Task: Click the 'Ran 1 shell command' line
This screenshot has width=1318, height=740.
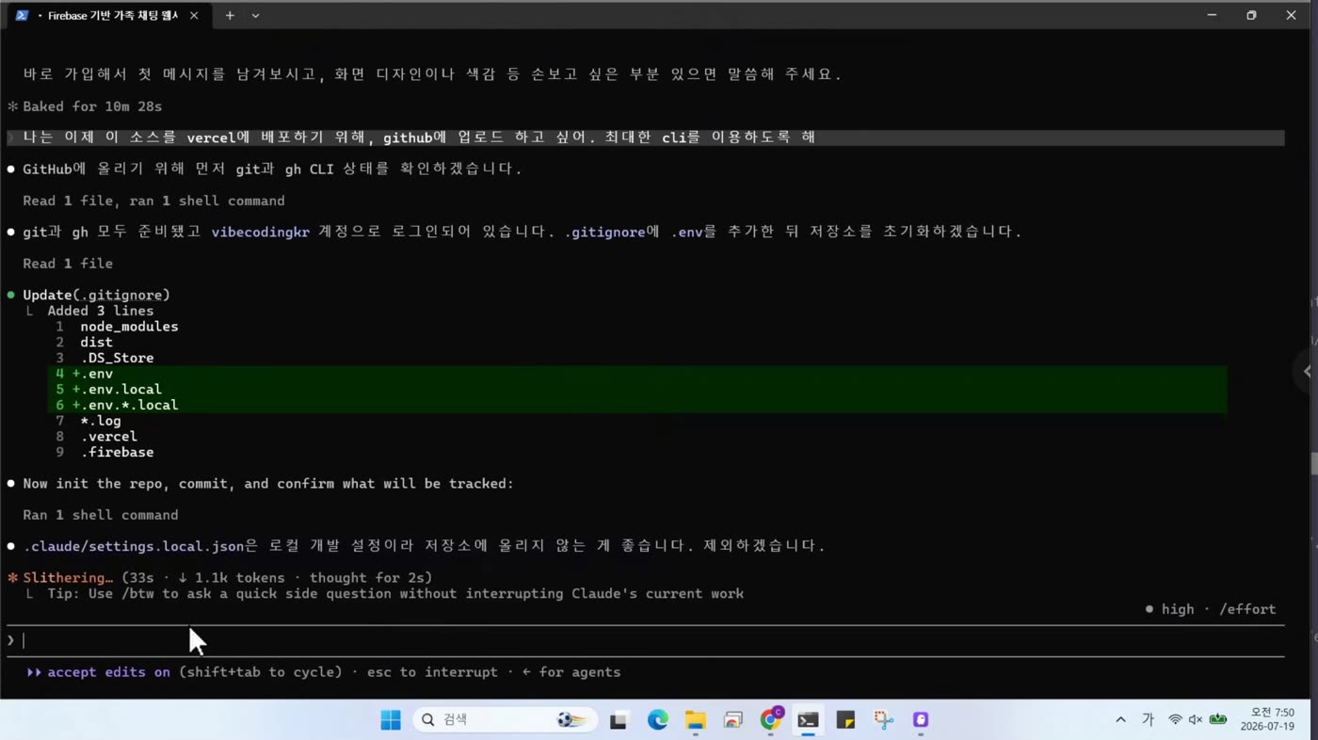Action: click(101, 515)
